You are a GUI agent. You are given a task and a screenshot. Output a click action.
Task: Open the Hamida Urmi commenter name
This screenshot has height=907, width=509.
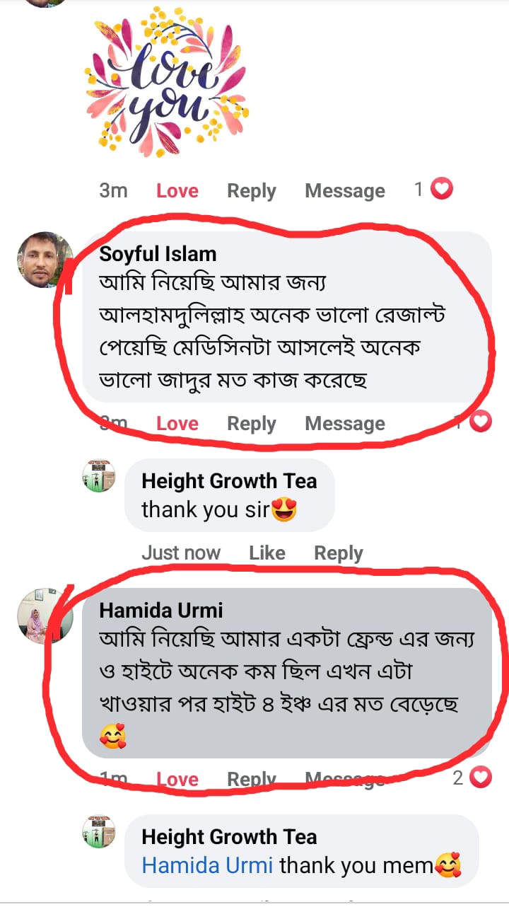click(161, 610)
